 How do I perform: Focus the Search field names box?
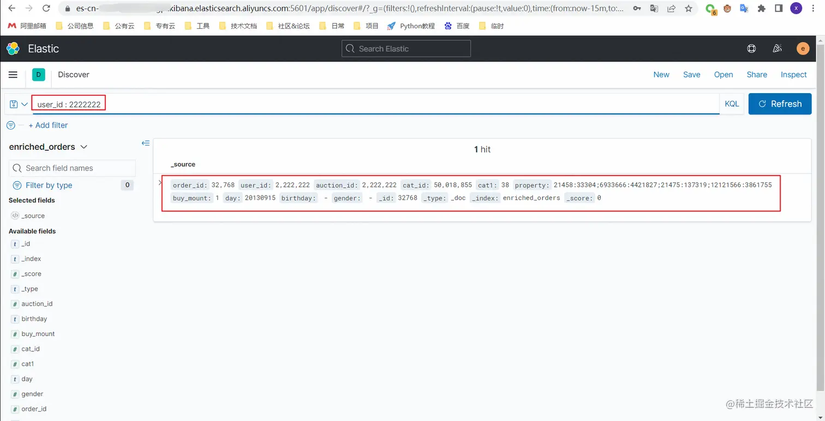pos(72,168)
